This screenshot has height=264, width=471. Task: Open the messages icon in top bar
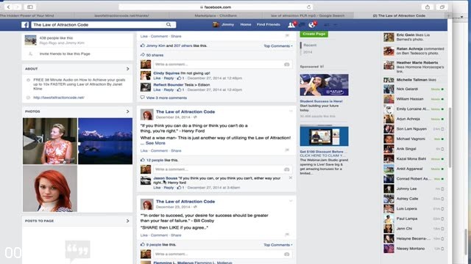tap(302, 25)
